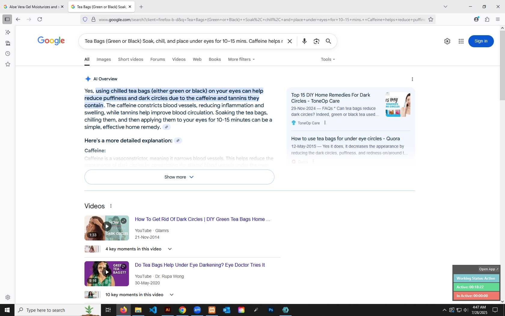505x316 pixels.
Task: Switch to Books results tab
Action: [215, 59]
